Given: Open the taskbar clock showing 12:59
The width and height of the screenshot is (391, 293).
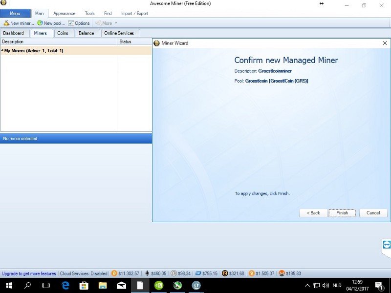Looking at the screenshot, I should pyautogui.click(x=357, y=286).
